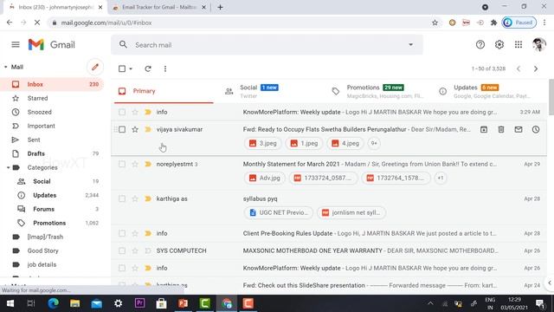Click the browser address bar URL
The height and width of the screenshot is (312, 554).
coord(106,23)
